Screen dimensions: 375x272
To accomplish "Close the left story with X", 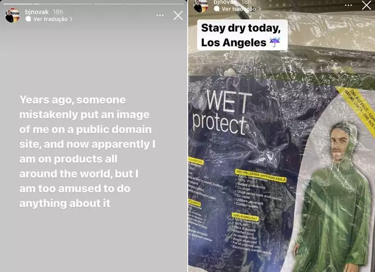I will 178,16.
